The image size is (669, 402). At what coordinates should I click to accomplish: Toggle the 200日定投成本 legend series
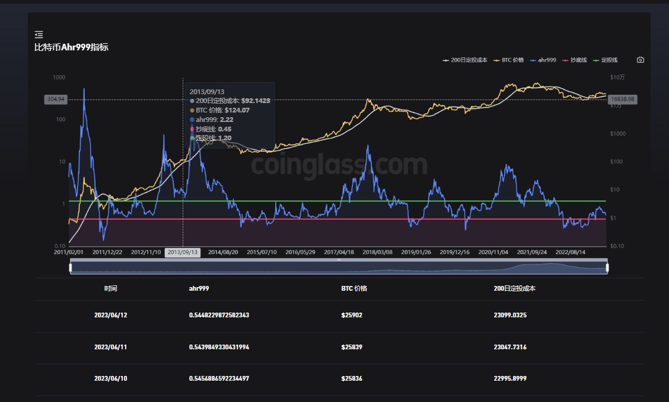(x=465, y=60)
